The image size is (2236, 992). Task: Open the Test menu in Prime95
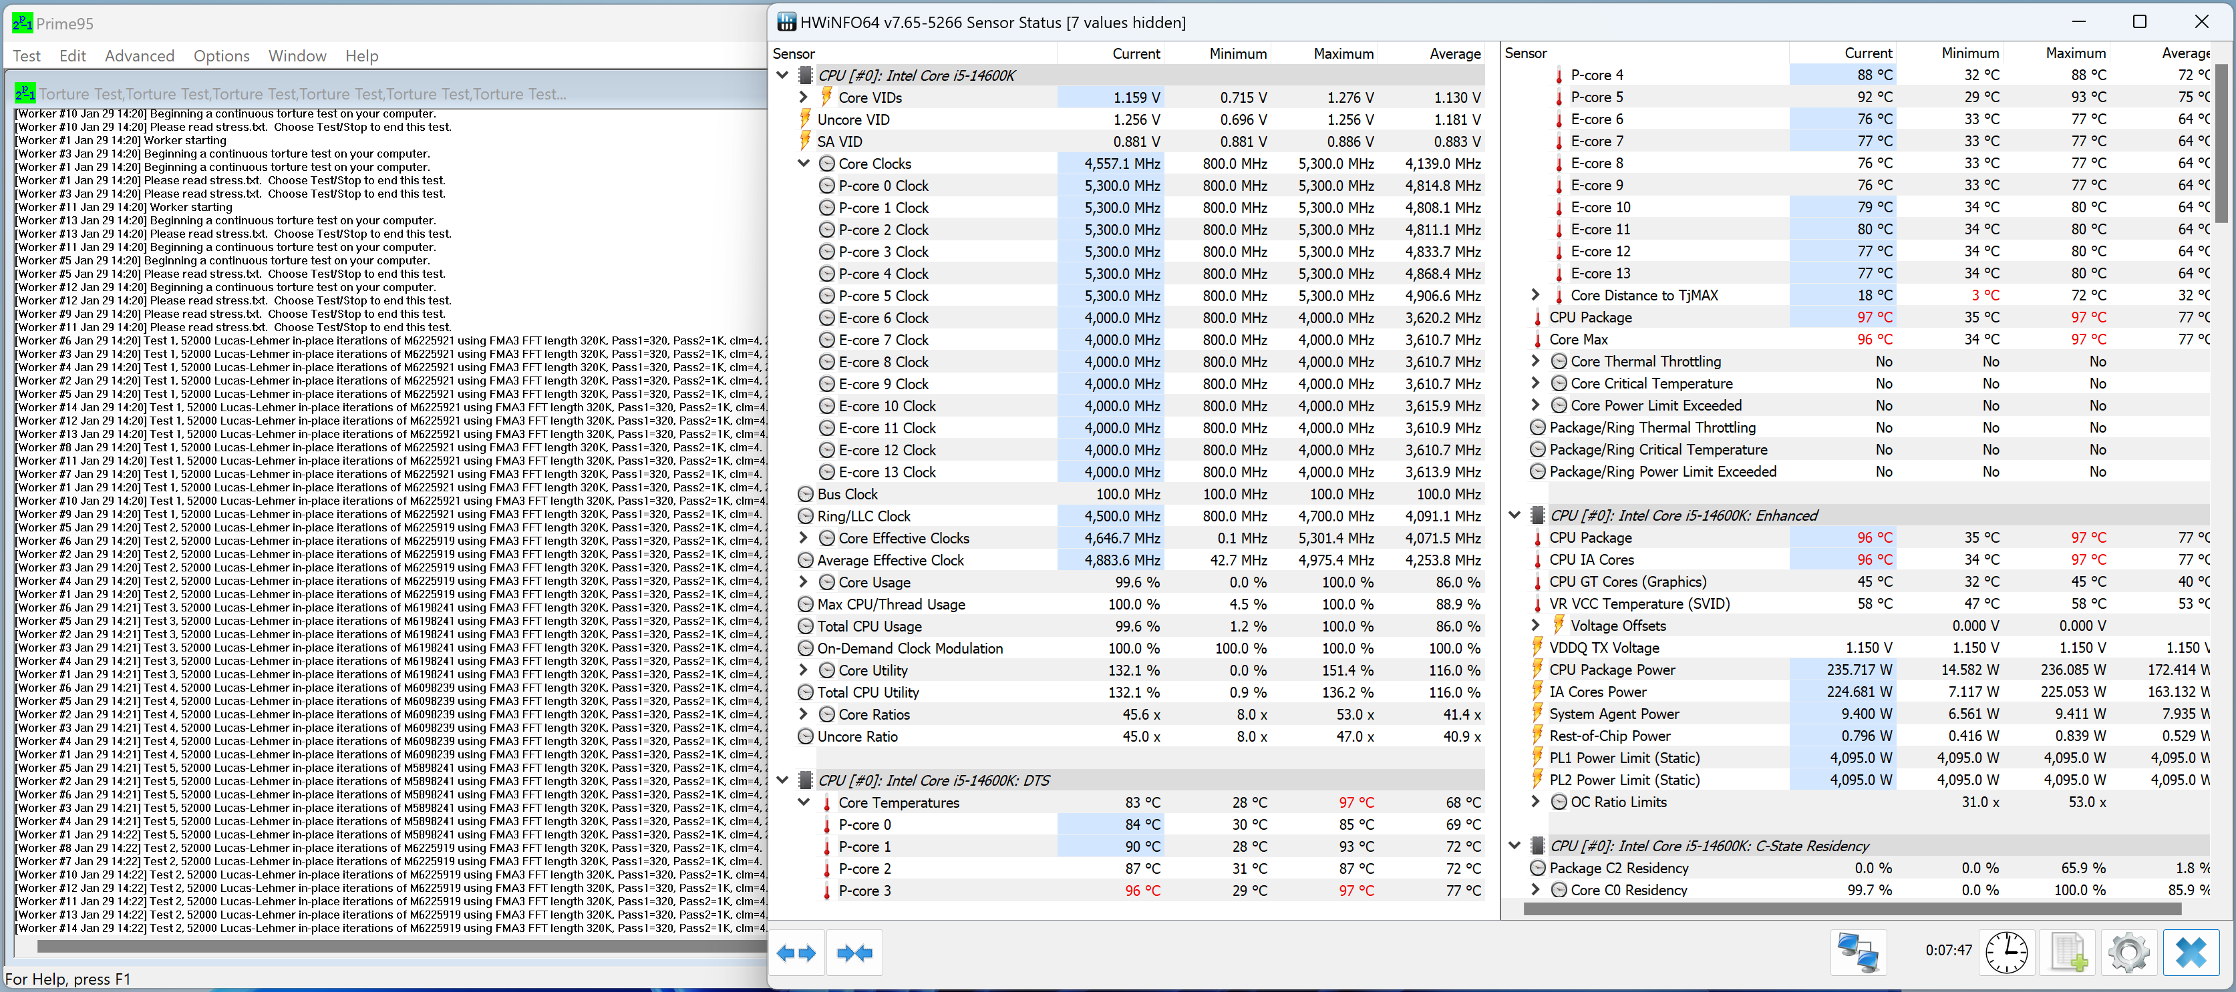pos(26,55)
